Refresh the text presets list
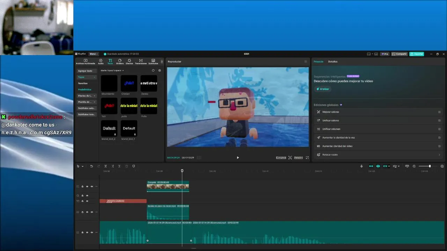The width and height of the screenshot is (447, 251). click(153, 70)
